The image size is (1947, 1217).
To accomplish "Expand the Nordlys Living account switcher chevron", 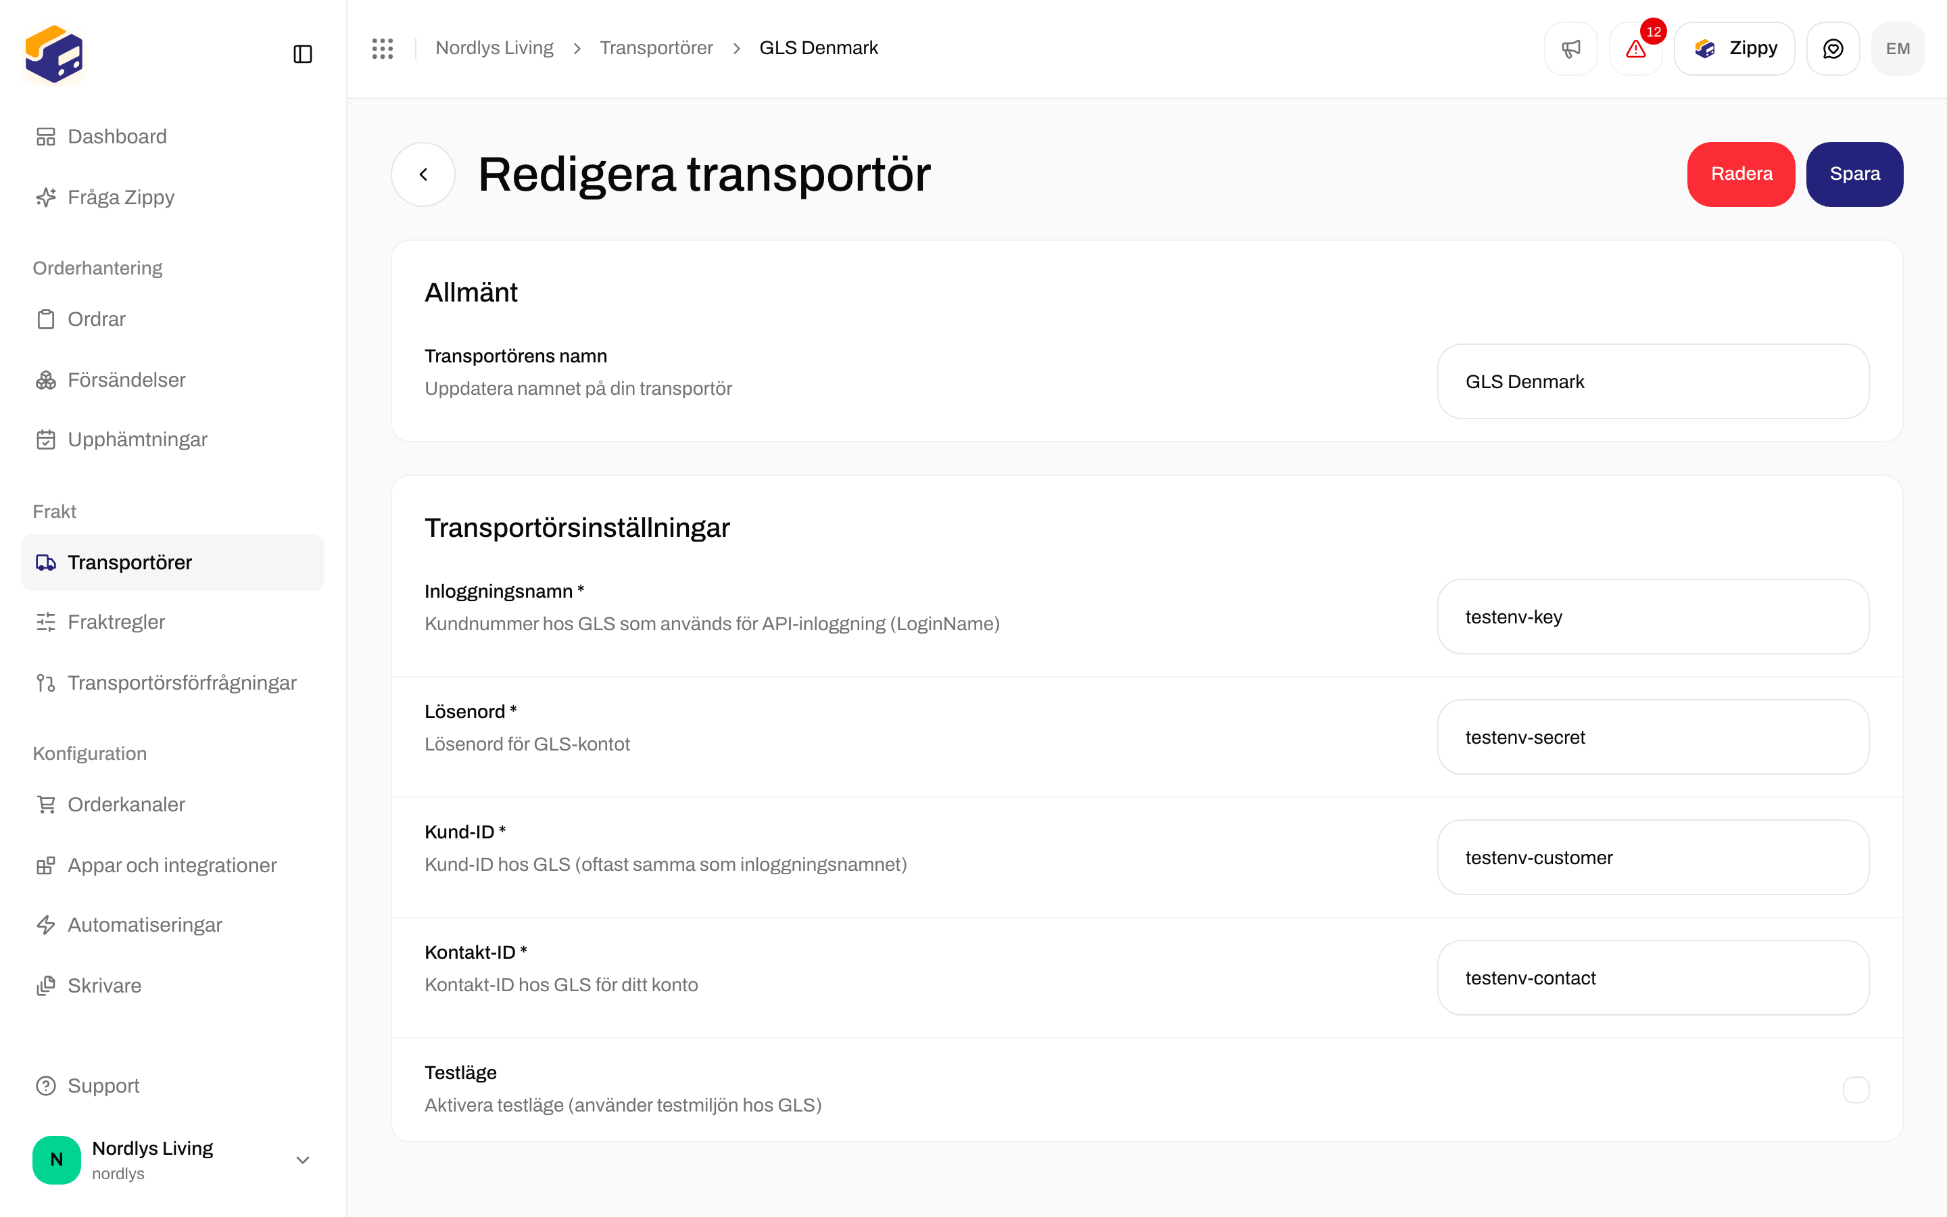I will pos(302,1160).
